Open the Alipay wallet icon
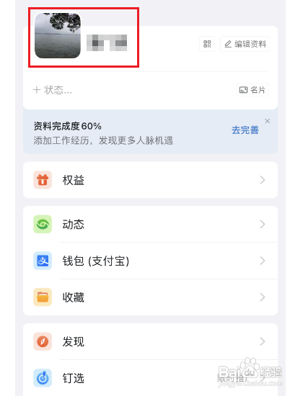 [x=43, y=261]
